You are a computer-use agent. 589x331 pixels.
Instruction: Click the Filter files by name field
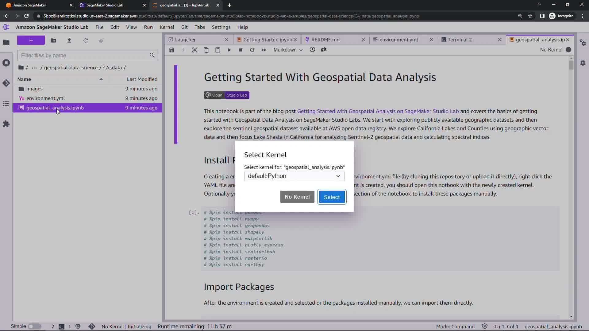coord(83,55)
